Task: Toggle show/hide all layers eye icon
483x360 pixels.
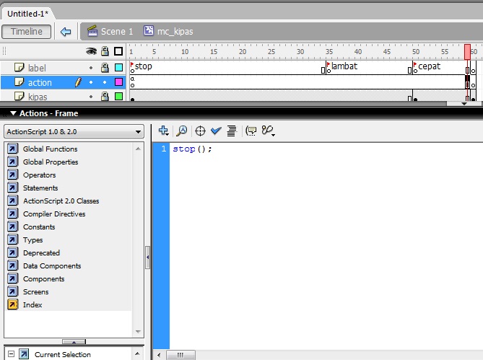Action: tap(91, 51)
